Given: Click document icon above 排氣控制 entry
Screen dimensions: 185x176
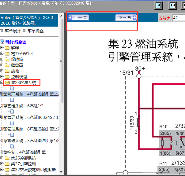Looking at the screenshot, I should 12,146.
